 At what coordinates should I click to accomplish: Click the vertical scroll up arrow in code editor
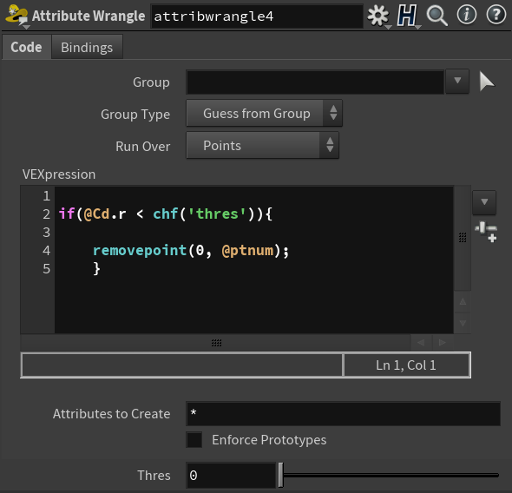[x=463, y=302]
